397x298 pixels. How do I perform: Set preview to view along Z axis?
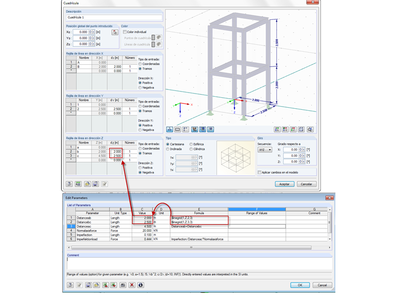[x=293, y=130]
